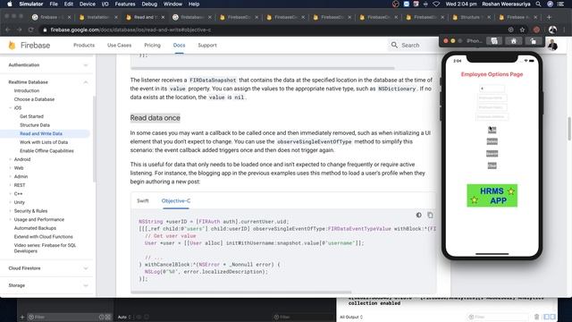Open Work with Lists of Data
This screenshot has height=322, width=572.
[44, 142]
